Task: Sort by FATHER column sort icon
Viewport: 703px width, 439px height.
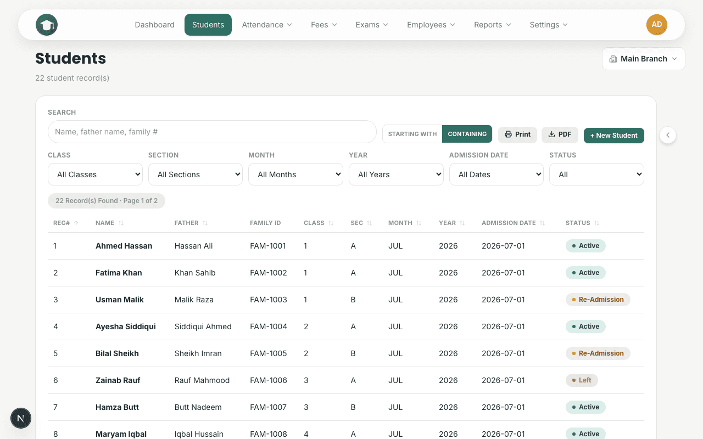Action: click(x=205, y=223)
